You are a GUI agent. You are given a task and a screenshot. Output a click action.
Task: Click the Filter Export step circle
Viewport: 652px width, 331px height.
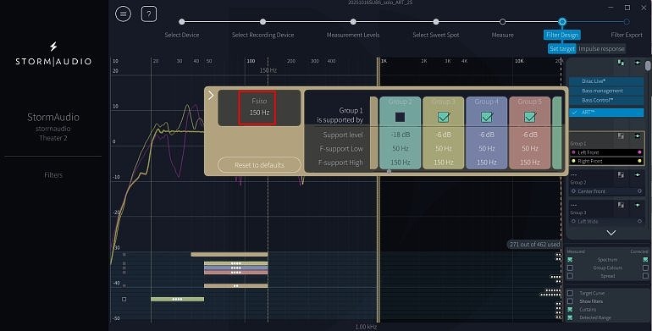click(627, 22)
